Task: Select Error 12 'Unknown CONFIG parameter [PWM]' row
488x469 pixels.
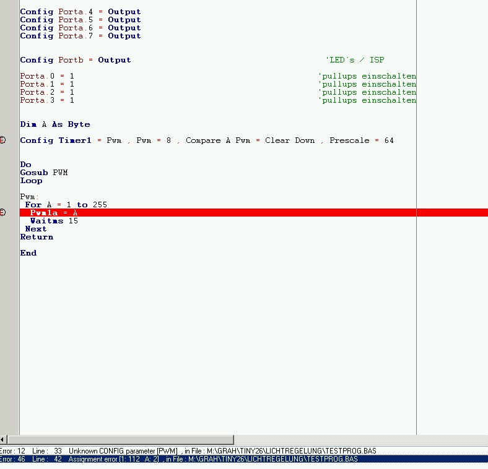Action: pyautogui.click(x=244, y=450)
